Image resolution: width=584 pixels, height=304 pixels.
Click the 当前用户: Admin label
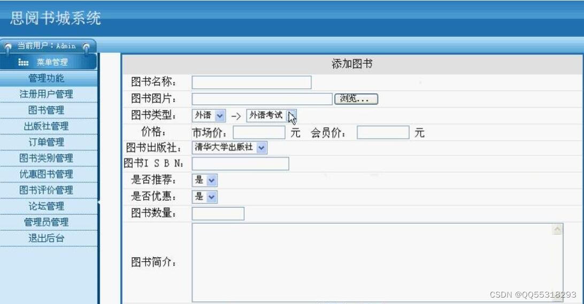[47, 46]
